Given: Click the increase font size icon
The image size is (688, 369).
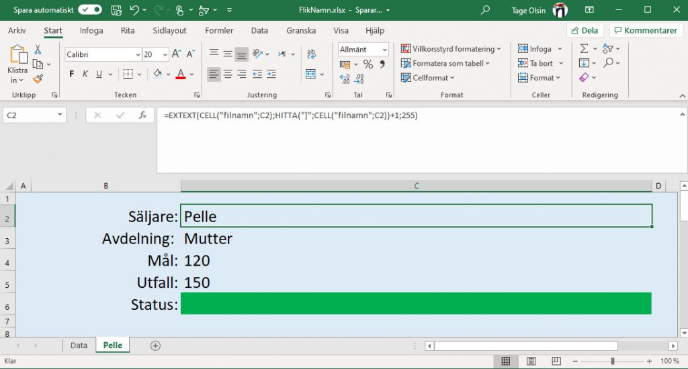Looking at the screenshot, I should [x=176, y=54].
